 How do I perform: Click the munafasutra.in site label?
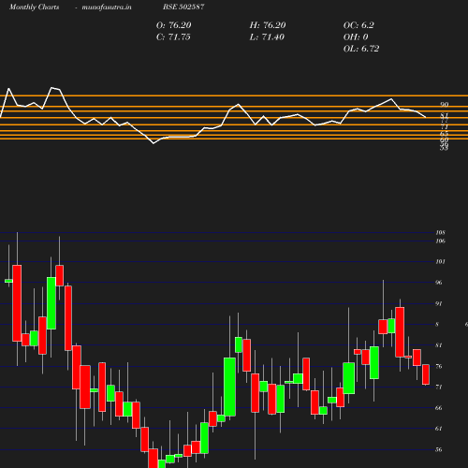107,7
